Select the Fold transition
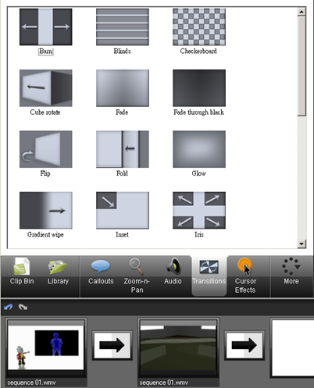 click(x=123, y=149)
